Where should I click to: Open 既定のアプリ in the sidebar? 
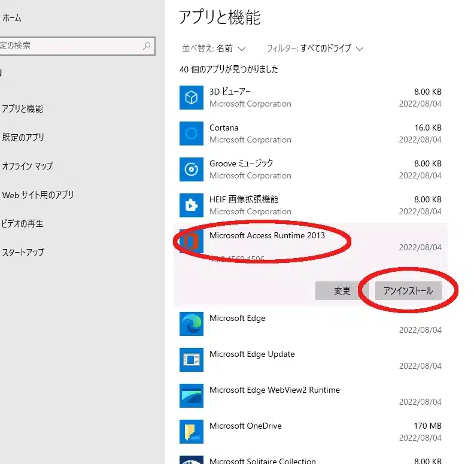pos(23,137)
